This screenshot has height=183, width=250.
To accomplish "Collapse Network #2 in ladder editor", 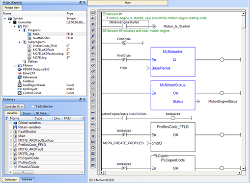I will [104, 30].
